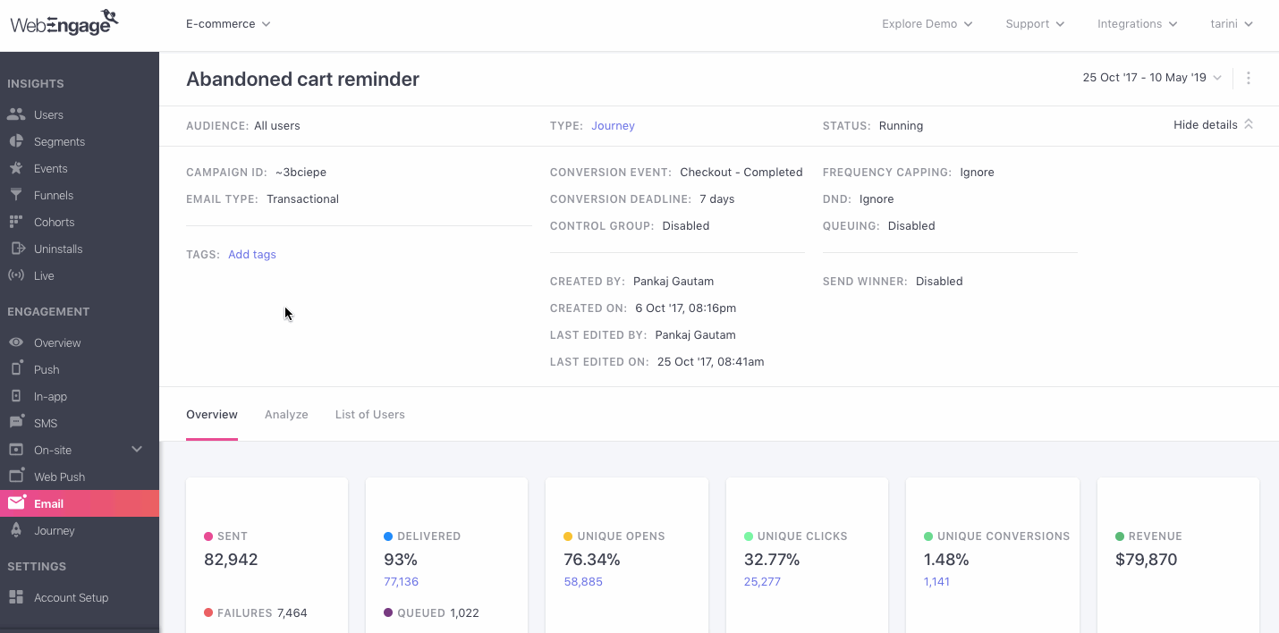1279x633 pixels.
Task: Open the Users icon in sidebar
Action: pos(16,114)
